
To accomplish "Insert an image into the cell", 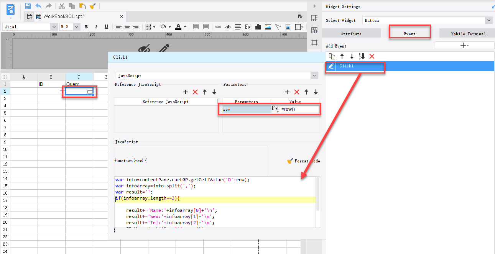I will pyautogui.click(x=267, y=26).
